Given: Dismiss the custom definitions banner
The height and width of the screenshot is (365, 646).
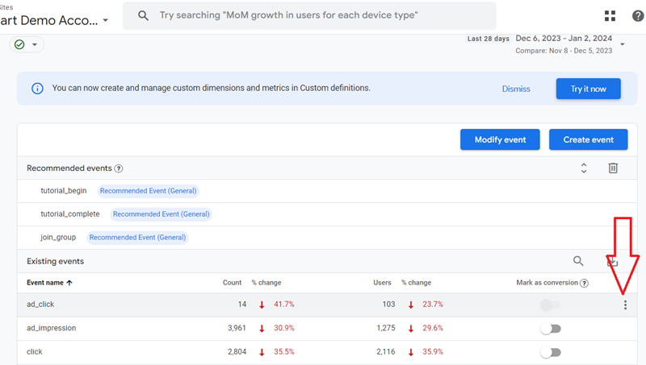Looking at the screenshot, I should [x=516, y=89].
